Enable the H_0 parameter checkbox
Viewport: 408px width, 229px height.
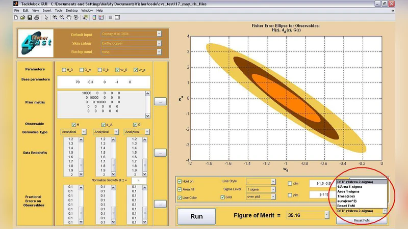64,70
